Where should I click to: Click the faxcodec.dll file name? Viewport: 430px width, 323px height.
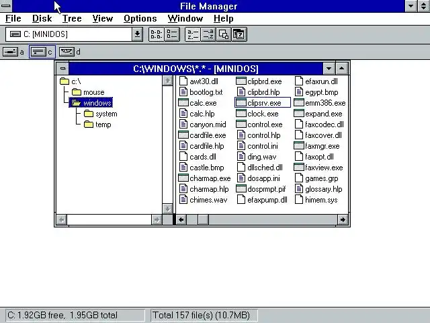(x=324, y=124)
